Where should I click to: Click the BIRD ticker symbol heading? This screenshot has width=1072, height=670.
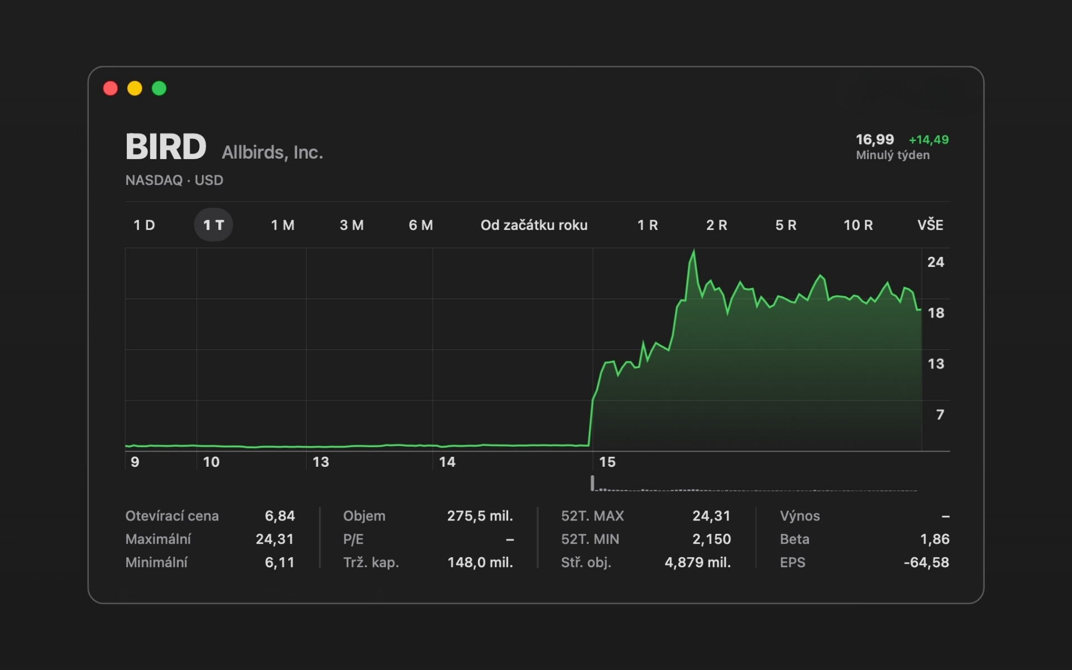tap(166, 147)
